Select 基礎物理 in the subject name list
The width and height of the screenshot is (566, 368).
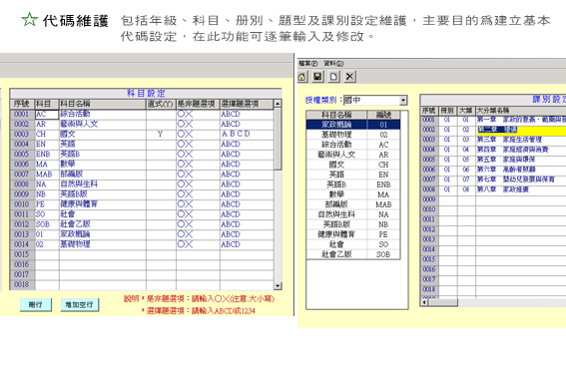point(353,135)
